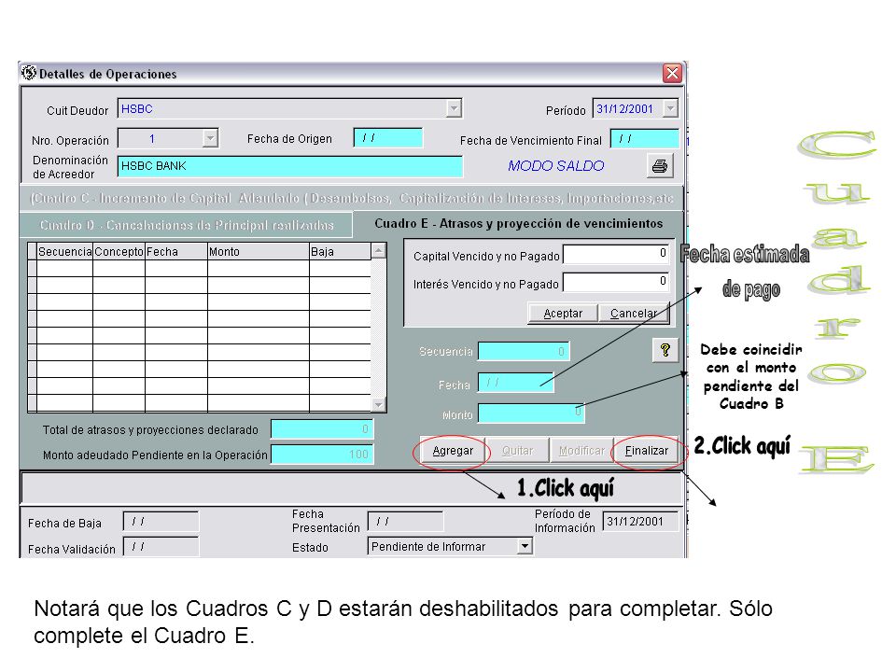Click the Interés Vencido y no Pagado field
The height and width of the screenshot is (672, 896).
pyautogui.click(x=616, y=282)
